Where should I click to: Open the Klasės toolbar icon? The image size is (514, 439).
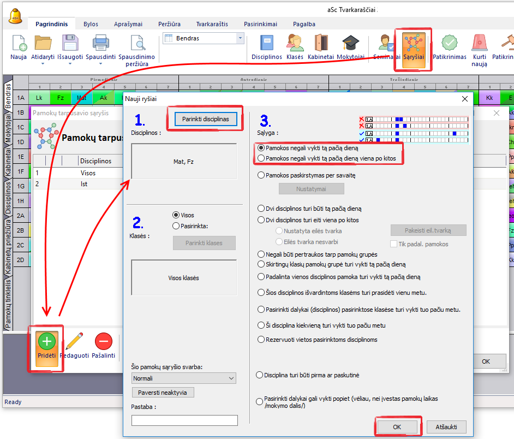point(295,44)
